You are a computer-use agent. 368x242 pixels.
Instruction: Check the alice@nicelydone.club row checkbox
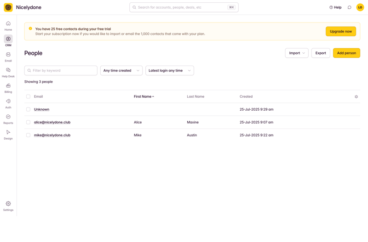pos(28,122)
